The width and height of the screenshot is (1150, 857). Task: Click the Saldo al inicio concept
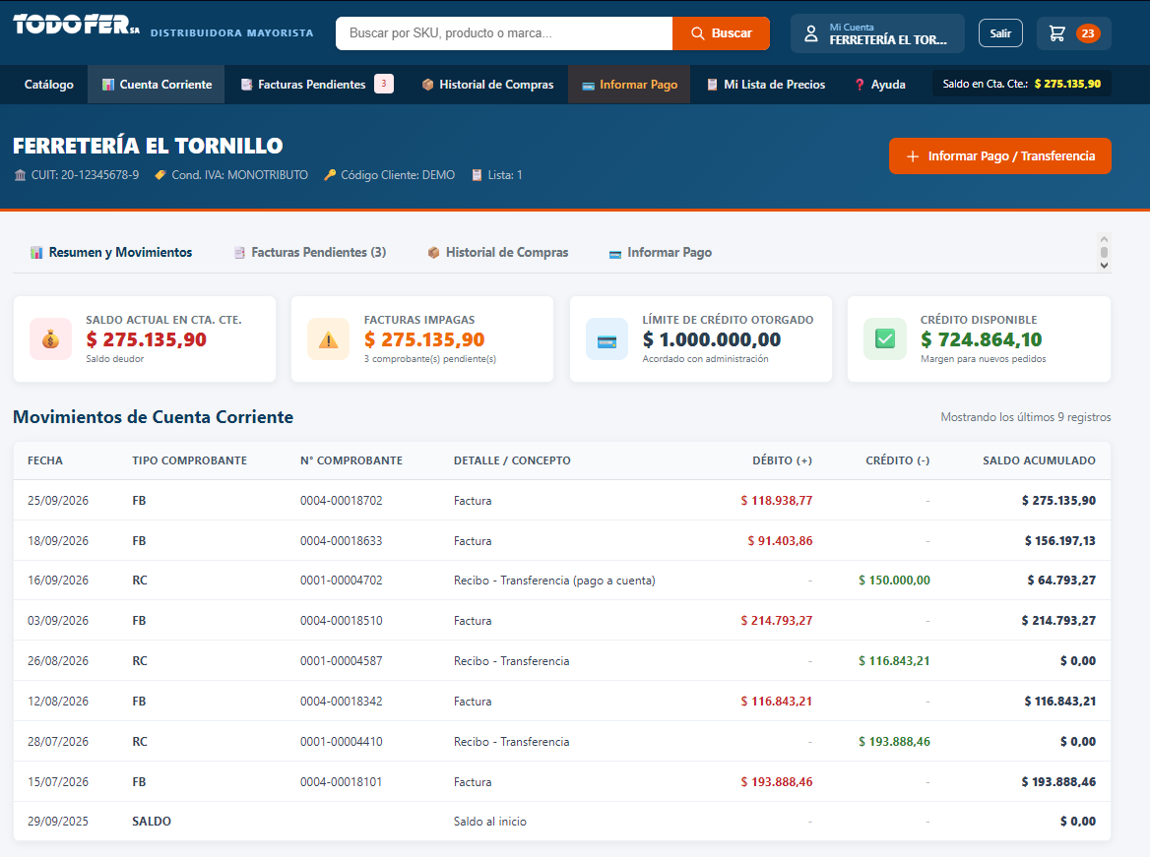click(x=490, y=822)
